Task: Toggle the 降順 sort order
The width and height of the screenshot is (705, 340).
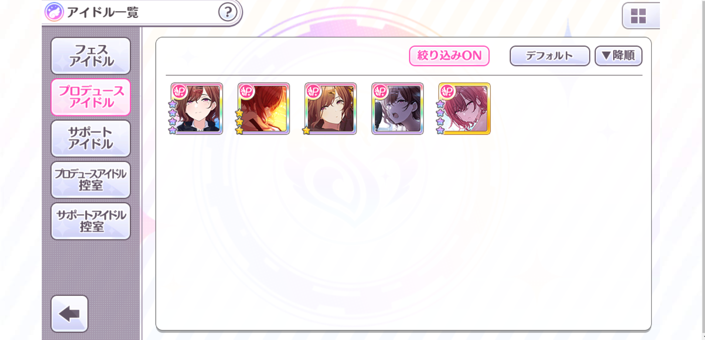Action: point(619,56)
